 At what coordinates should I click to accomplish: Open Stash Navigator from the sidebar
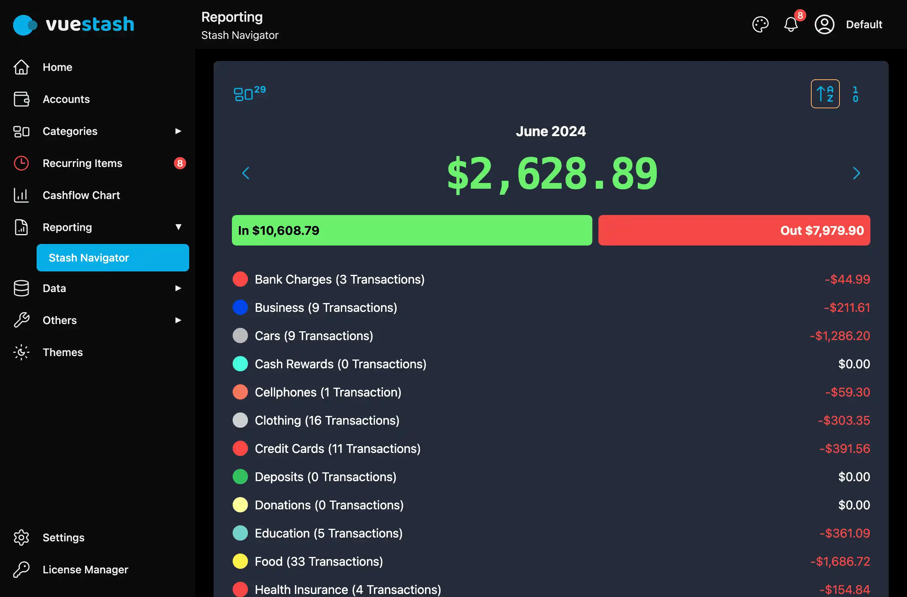88,257
